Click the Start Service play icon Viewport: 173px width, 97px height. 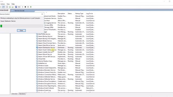coord(23,7)
